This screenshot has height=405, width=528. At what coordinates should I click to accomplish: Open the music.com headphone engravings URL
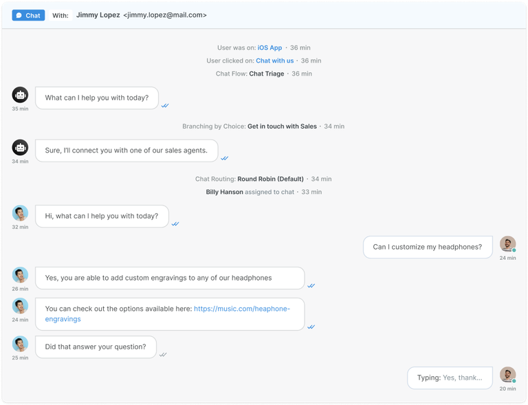point(241,309)
